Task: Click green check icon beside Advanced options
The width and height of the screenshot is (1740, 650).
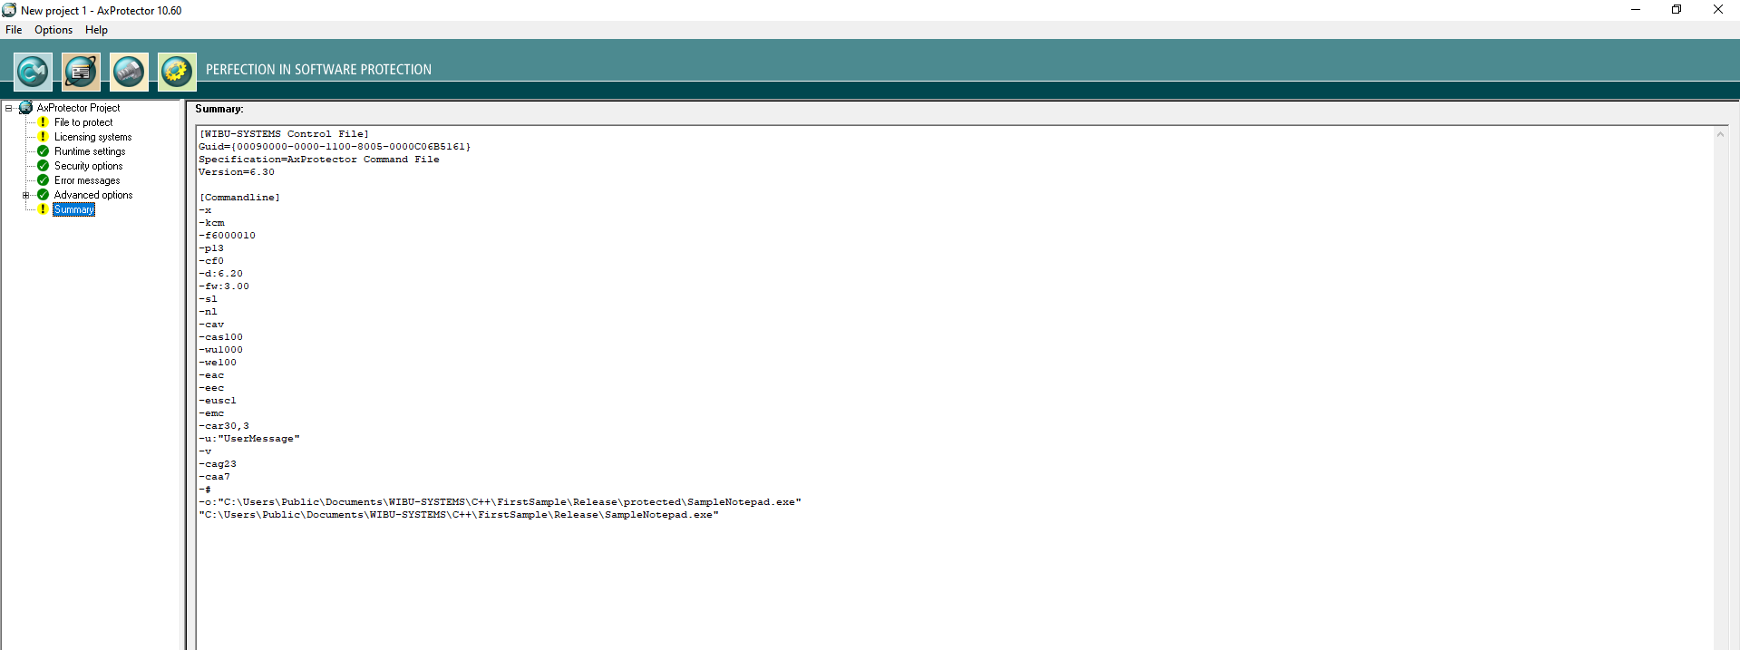Action: coord(43,195)
